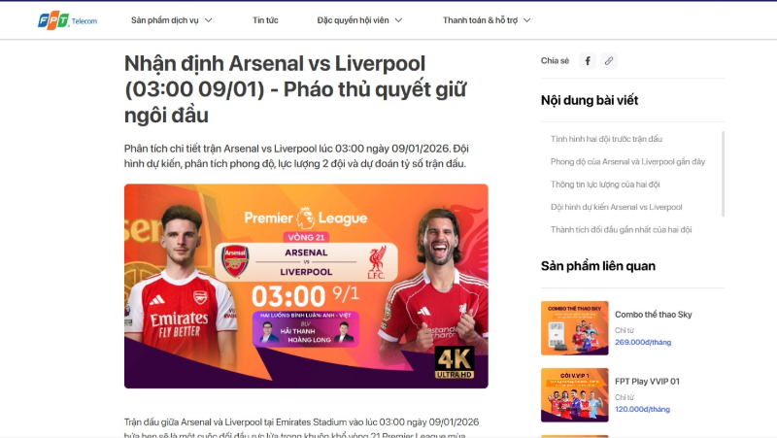Expand Đặc quyền hội viên dropdown chevron

(x=398, y=20)
